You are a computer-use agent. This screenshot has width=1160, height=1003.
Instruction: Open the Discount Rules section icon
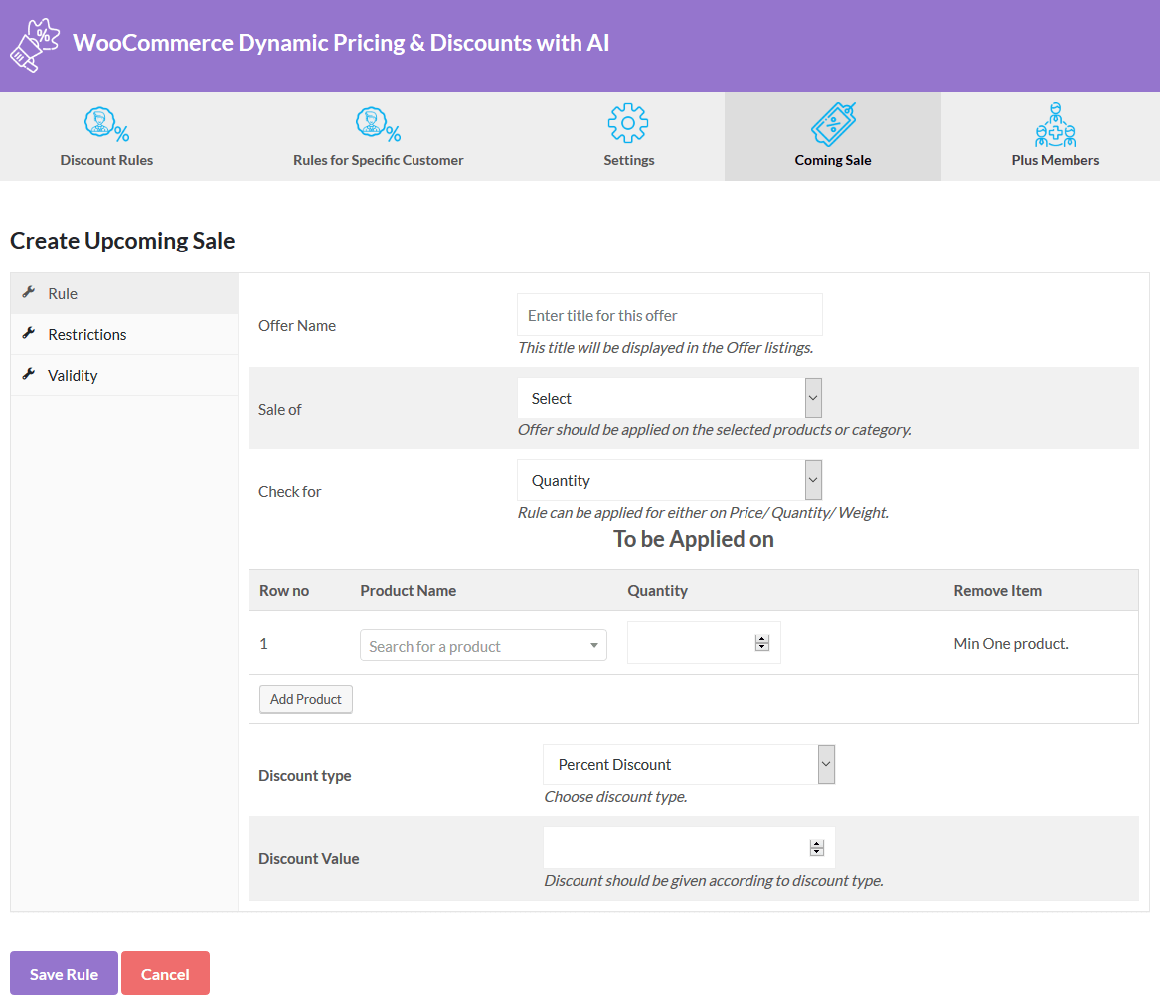[106, 121]
